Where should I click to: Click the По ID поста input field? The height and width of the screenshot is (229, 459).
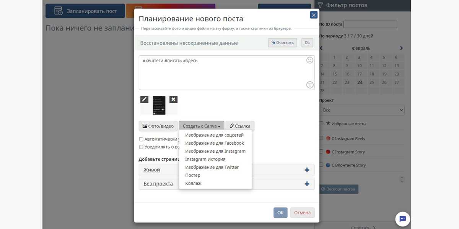click(370, 24)
